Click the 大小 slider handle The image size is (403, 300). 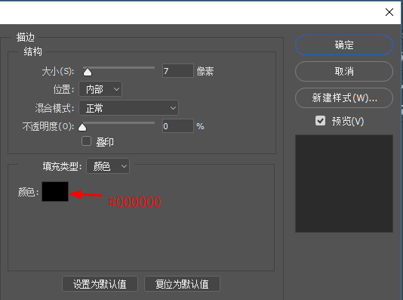[88, 73]
